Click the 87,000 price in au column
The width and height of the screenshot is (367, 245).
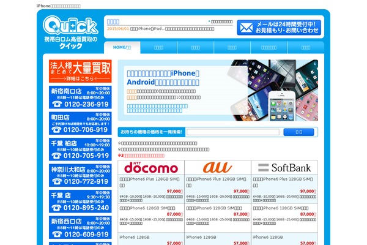[x=242, y=214]
